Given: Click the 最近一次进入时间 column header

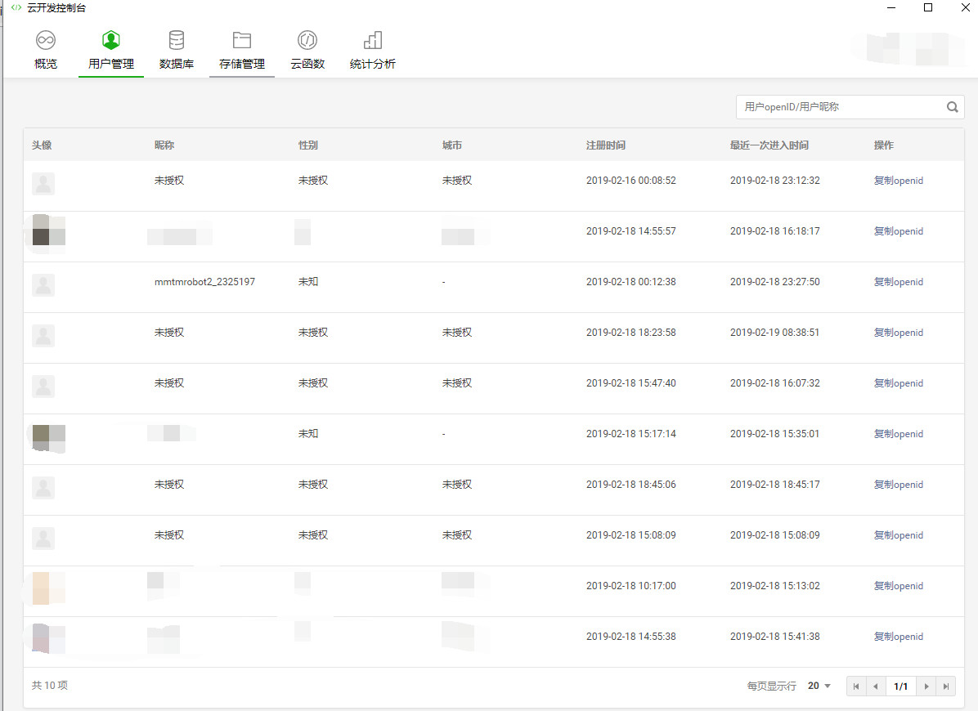Looking at the screenshot, I should point(769,145).
